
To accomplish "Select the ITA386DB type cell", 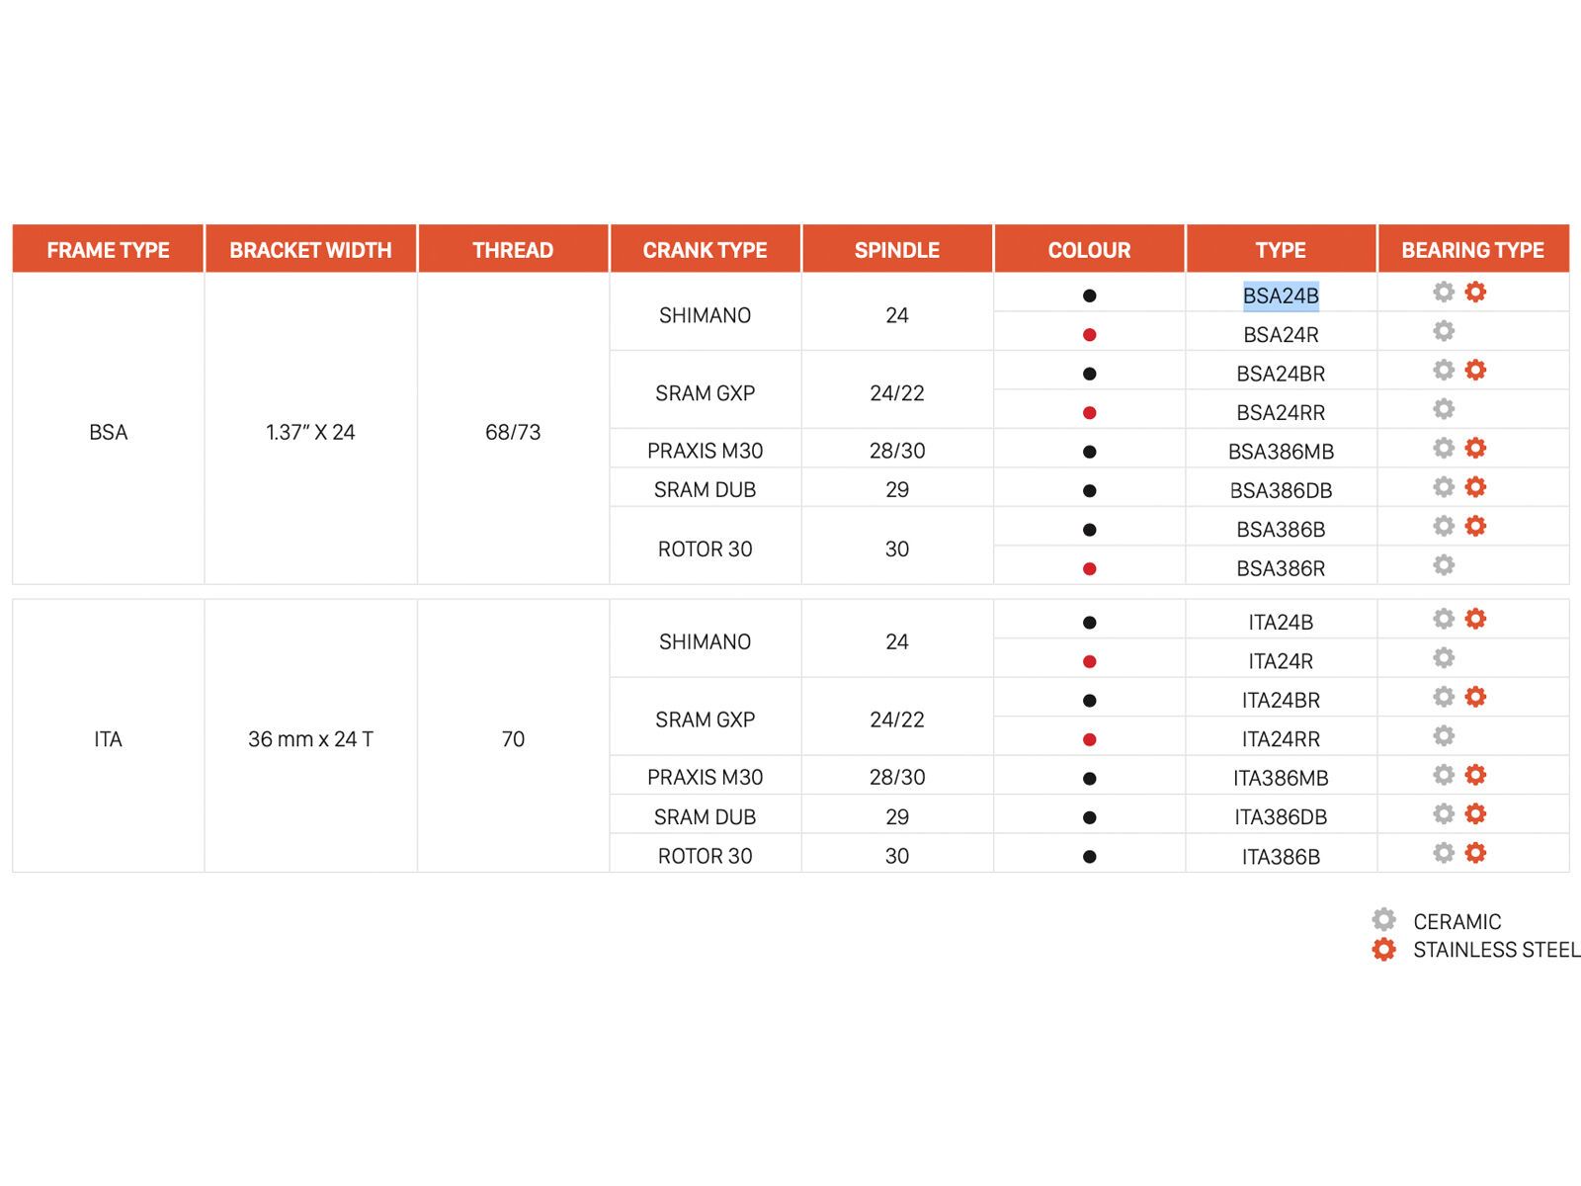I will [1281, 817].
